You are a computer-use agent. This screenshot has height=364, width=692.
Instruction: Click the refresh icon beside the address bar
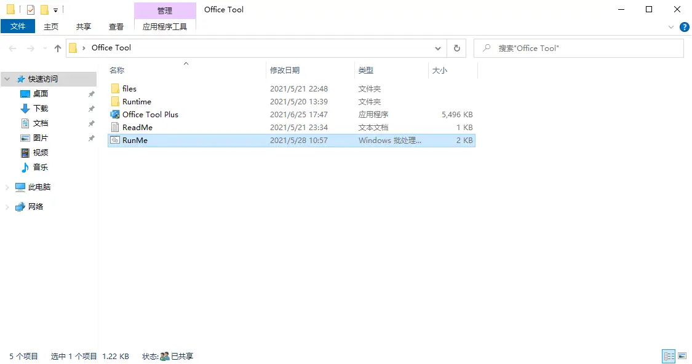456,48
